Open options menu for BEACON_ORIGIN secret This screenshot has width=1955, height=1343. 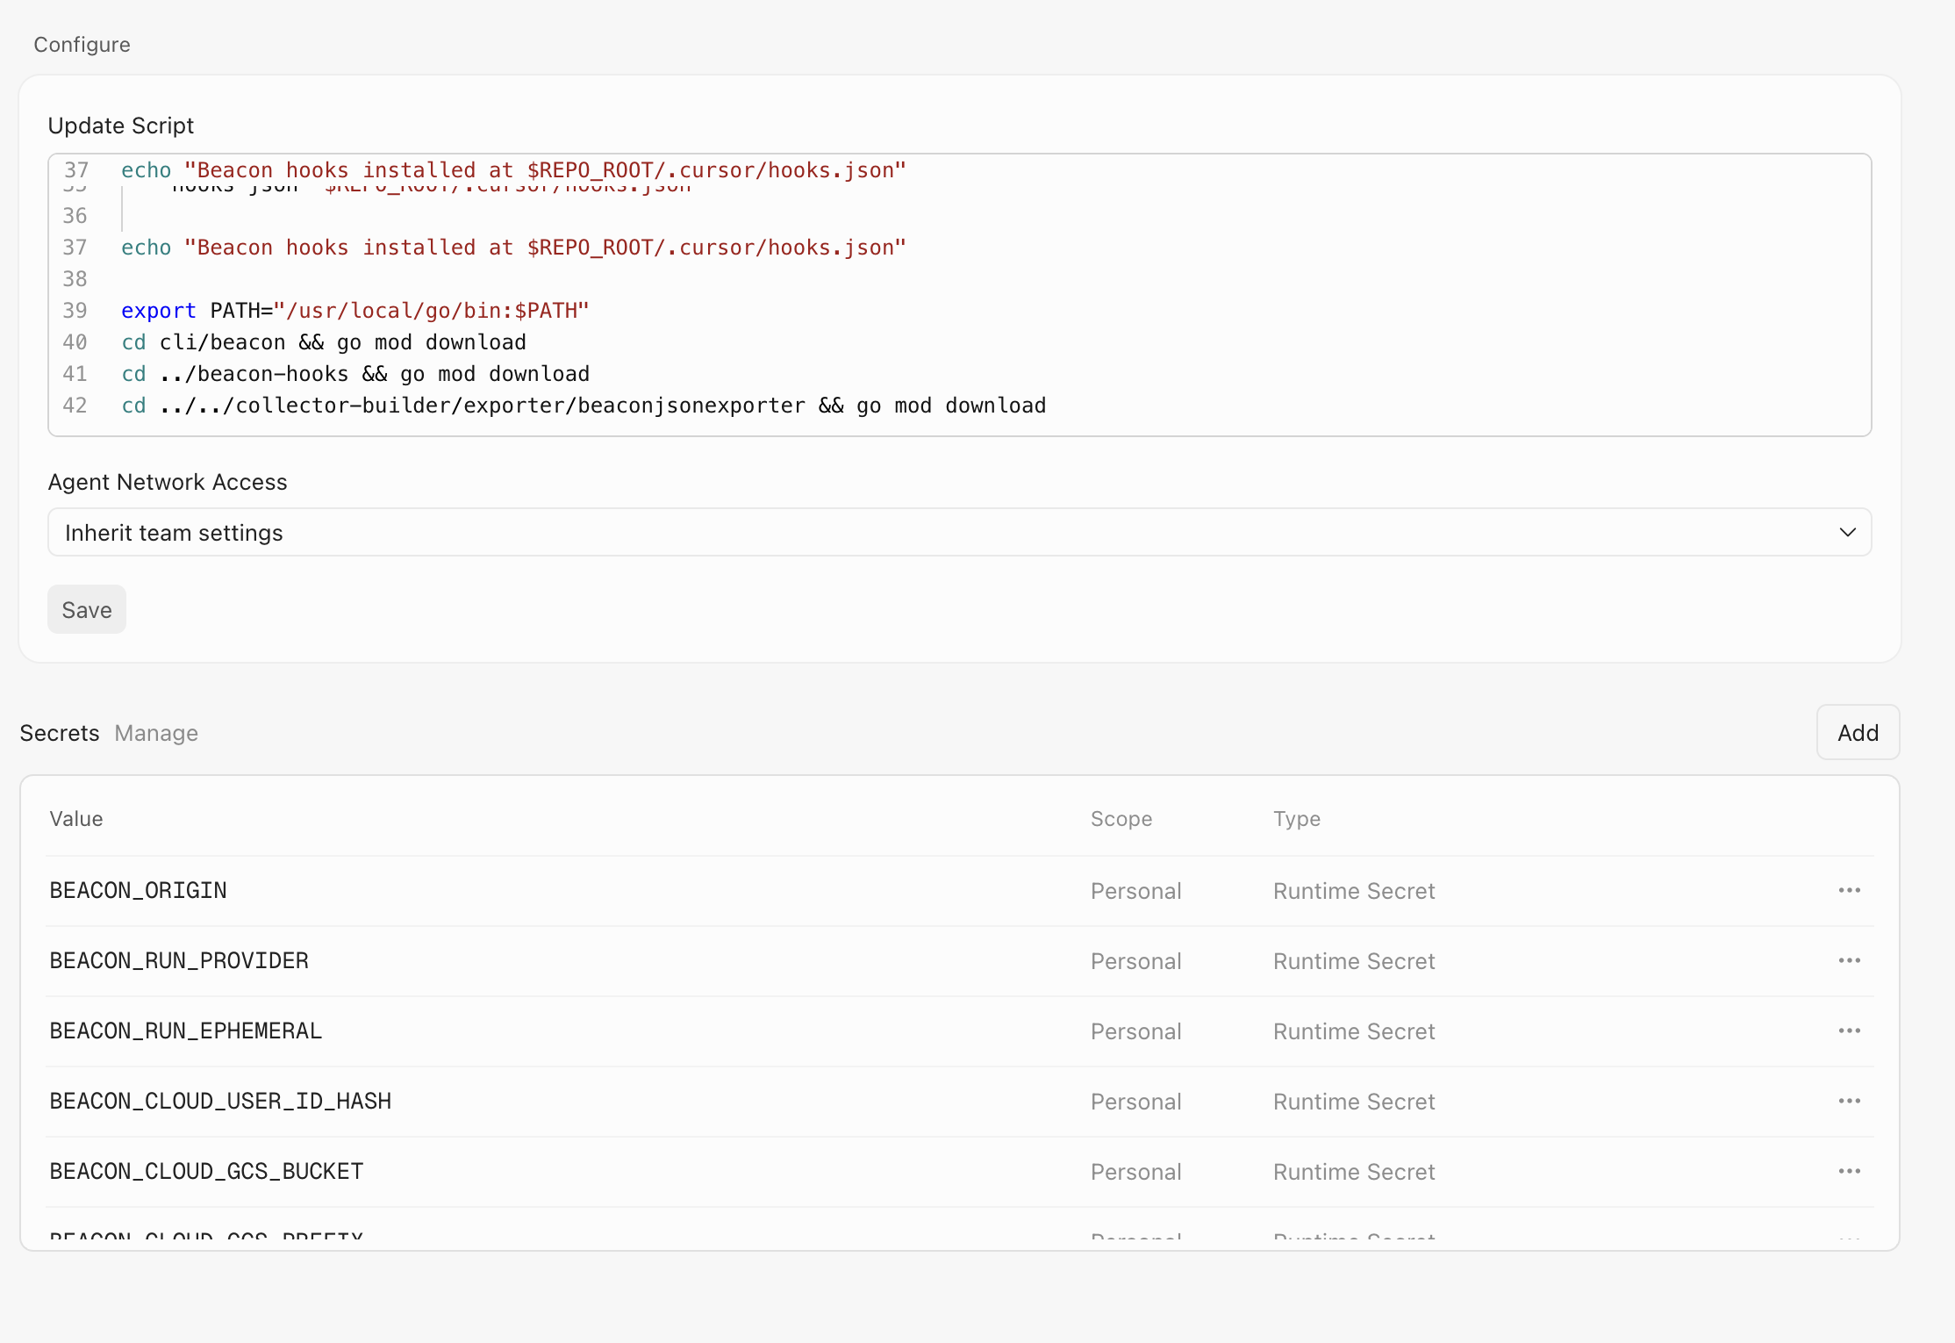[1850, 890]
